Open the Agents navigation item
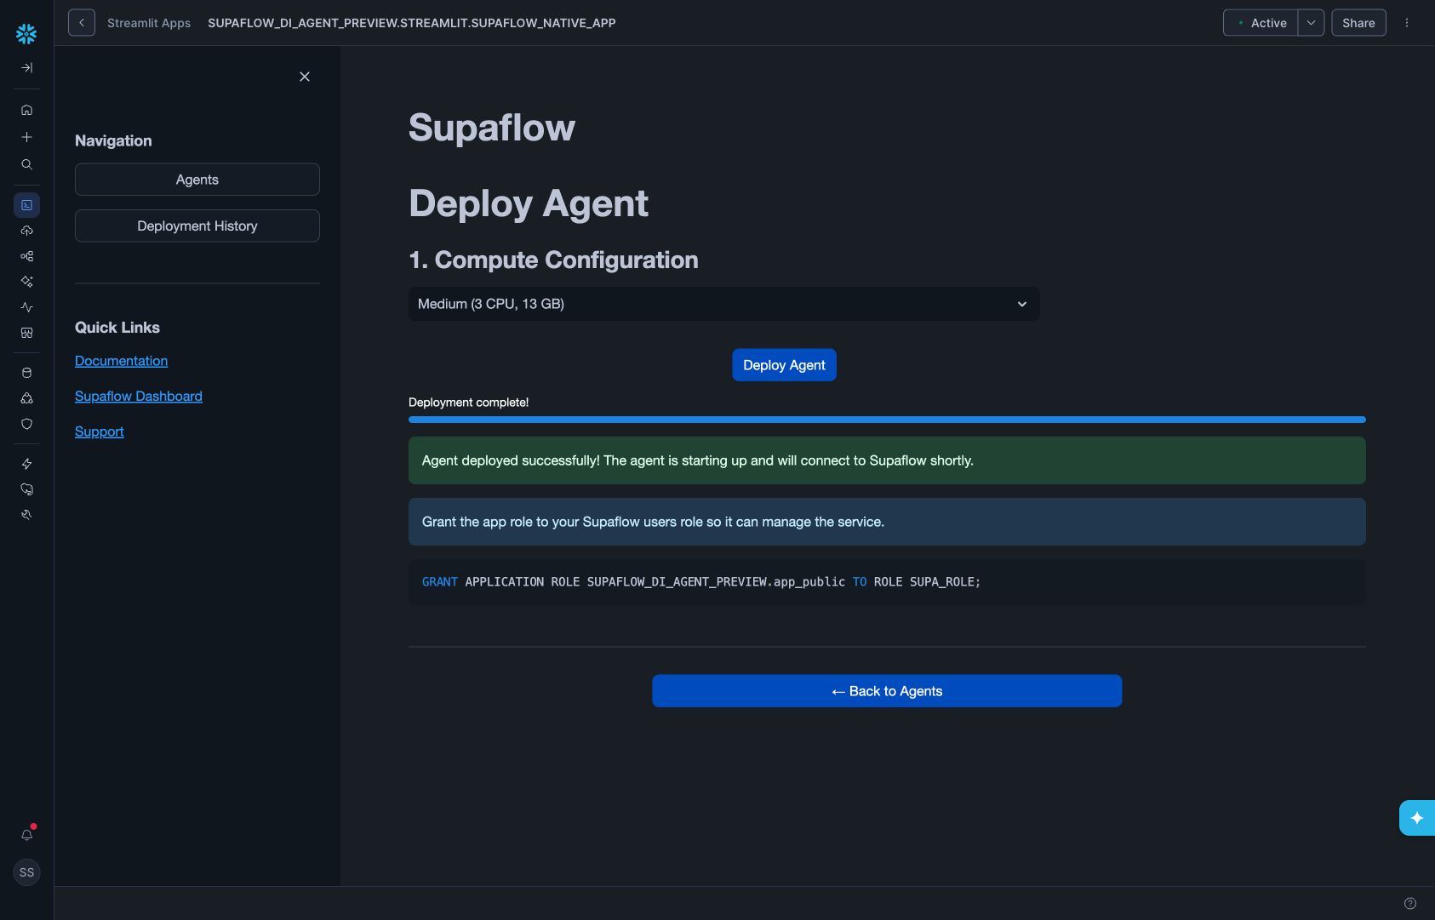Image resolution: width=1435 pixels, height=920 pixels. pos(197,180)
